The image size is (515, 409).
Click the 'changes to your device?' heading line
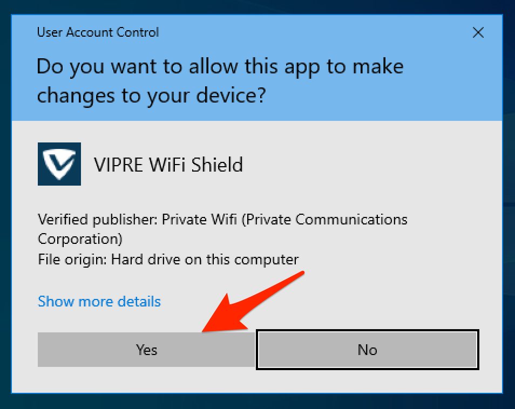click(151, 95)
